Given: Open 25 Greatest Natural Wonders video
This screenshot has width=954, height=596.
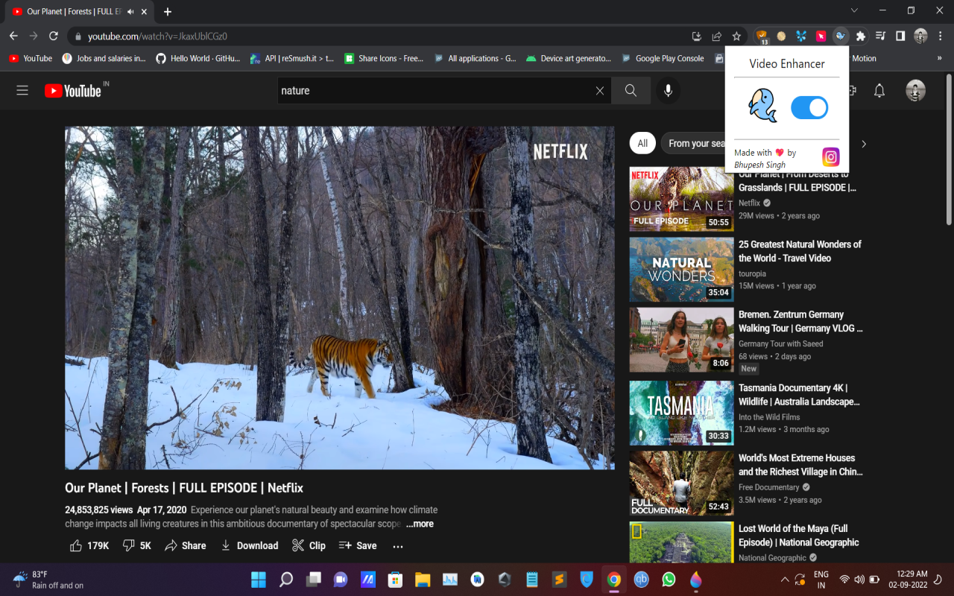Looking at the screenshot, I should (800, 251).
